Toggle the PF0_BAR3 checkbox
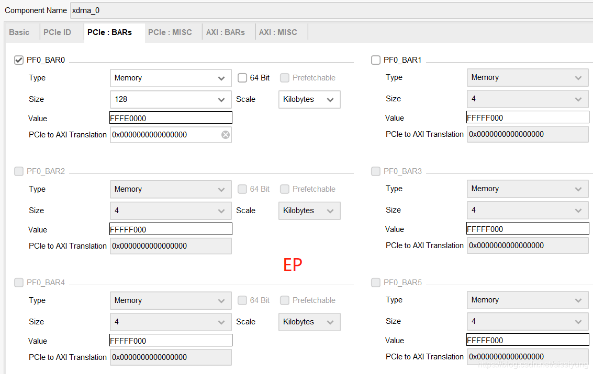The image size is (593, 374). tap(376, 171)
